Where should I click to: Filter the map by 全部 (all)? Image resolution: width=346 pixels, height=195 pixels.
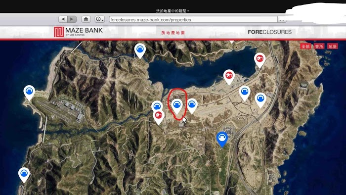click(x=305, y=47)
